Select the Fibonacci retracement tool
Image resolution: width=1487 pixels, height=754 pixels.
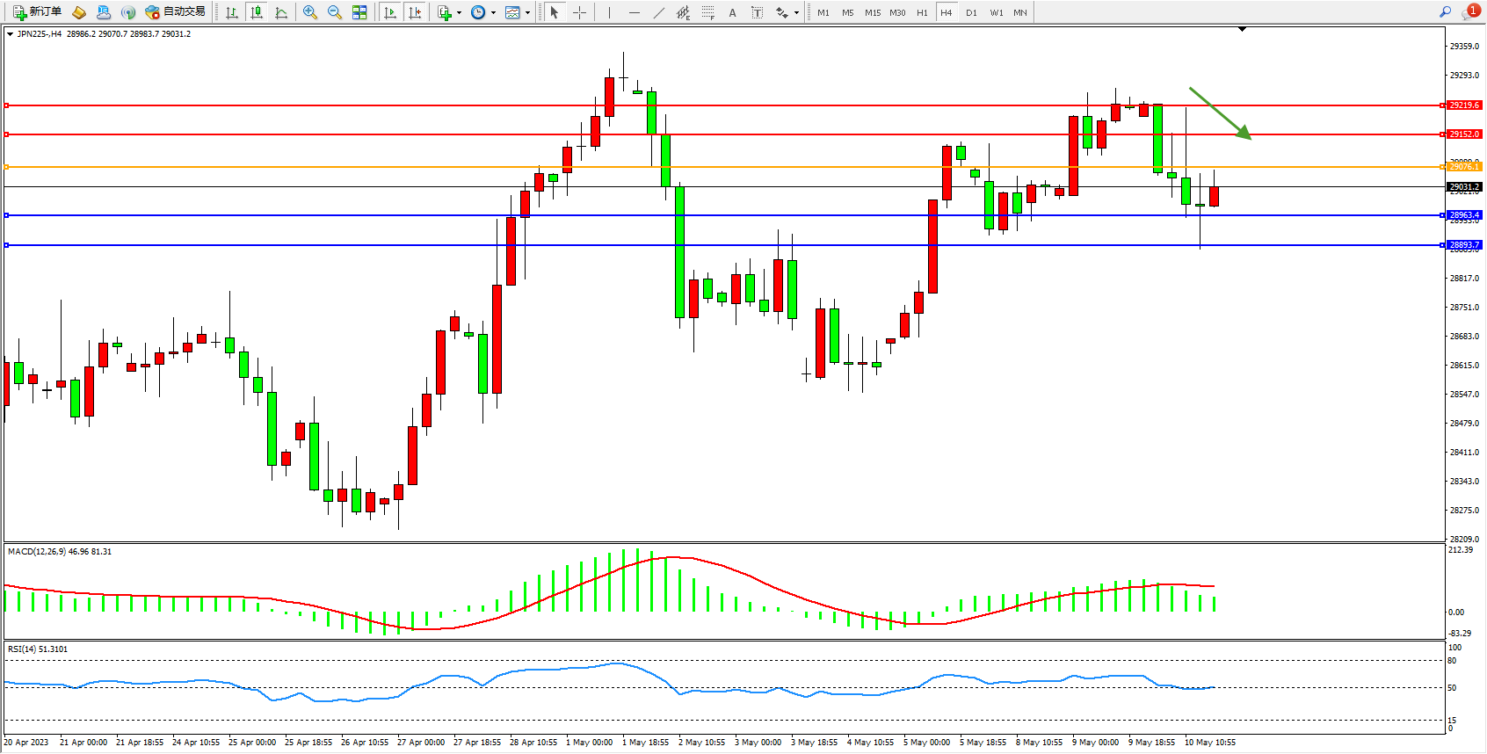pos(707,12)
